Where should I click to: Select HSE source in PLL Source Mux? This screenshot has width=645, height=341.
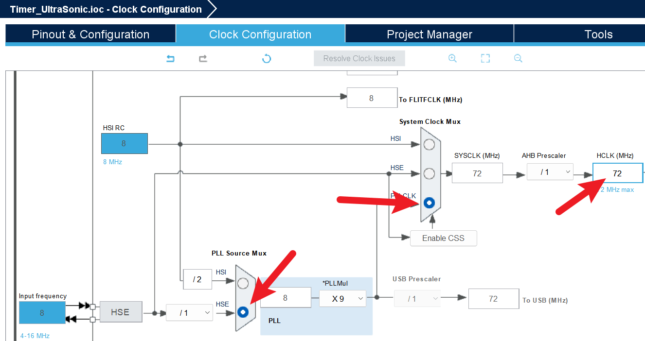[243, 312]
